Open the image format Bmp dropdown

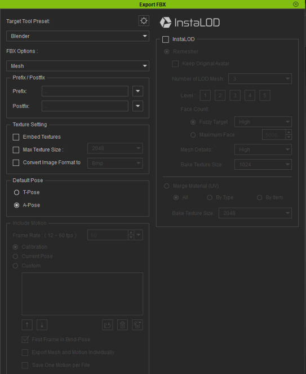click(115, 164)
